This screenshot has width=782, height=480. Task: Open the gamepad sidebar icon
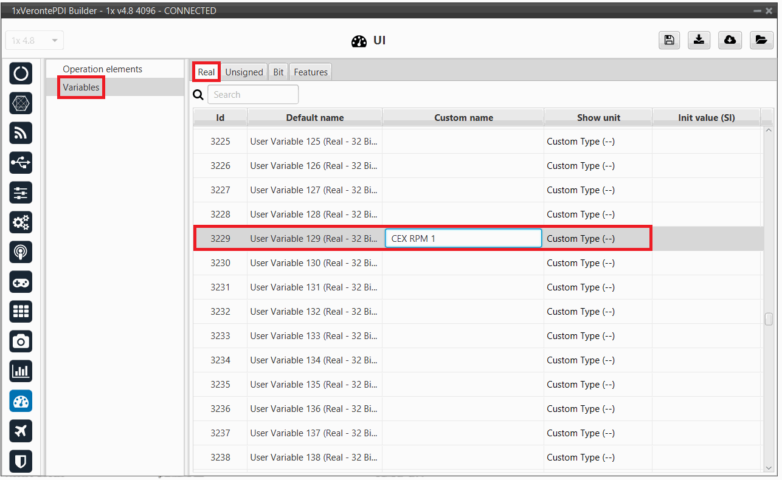pos(21,283)
